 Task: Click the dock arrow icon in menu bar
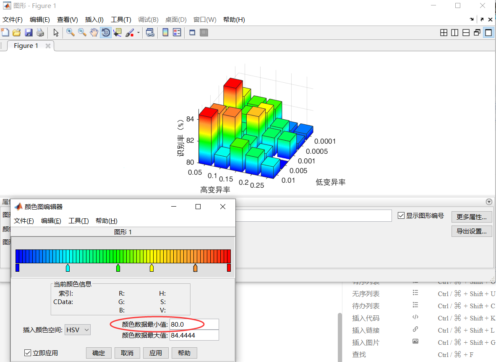472,19
